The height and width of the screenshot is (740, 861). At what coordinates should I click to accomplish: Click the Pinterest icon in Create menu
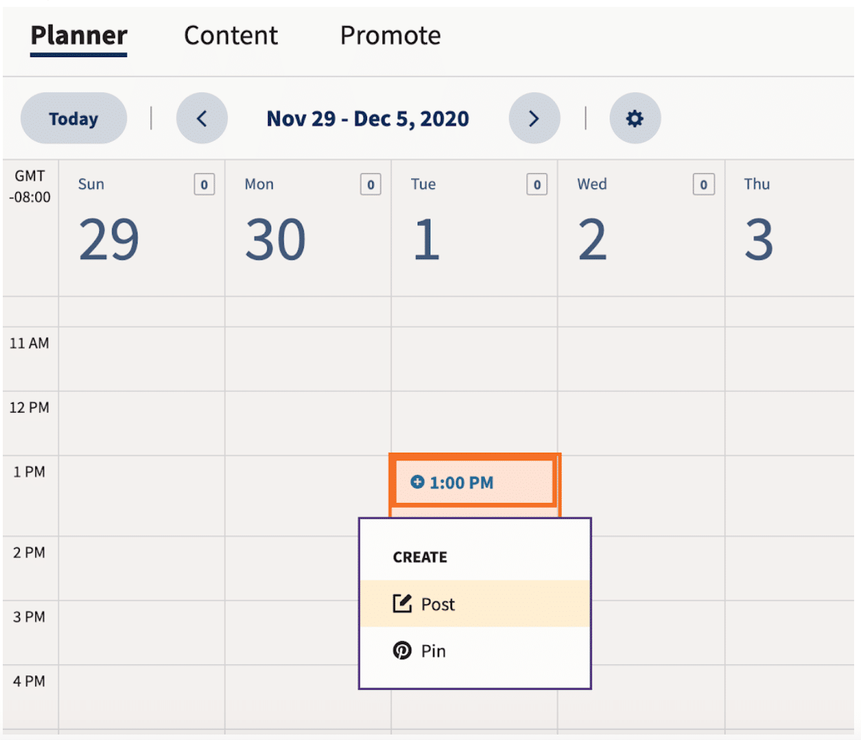[402, 650]
